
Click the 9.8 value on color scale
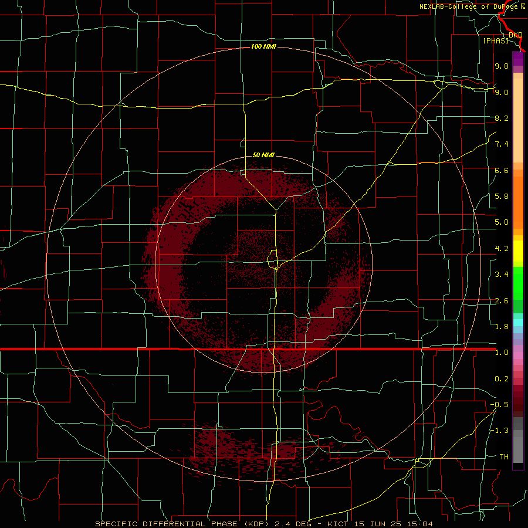(x=502, y=66)
